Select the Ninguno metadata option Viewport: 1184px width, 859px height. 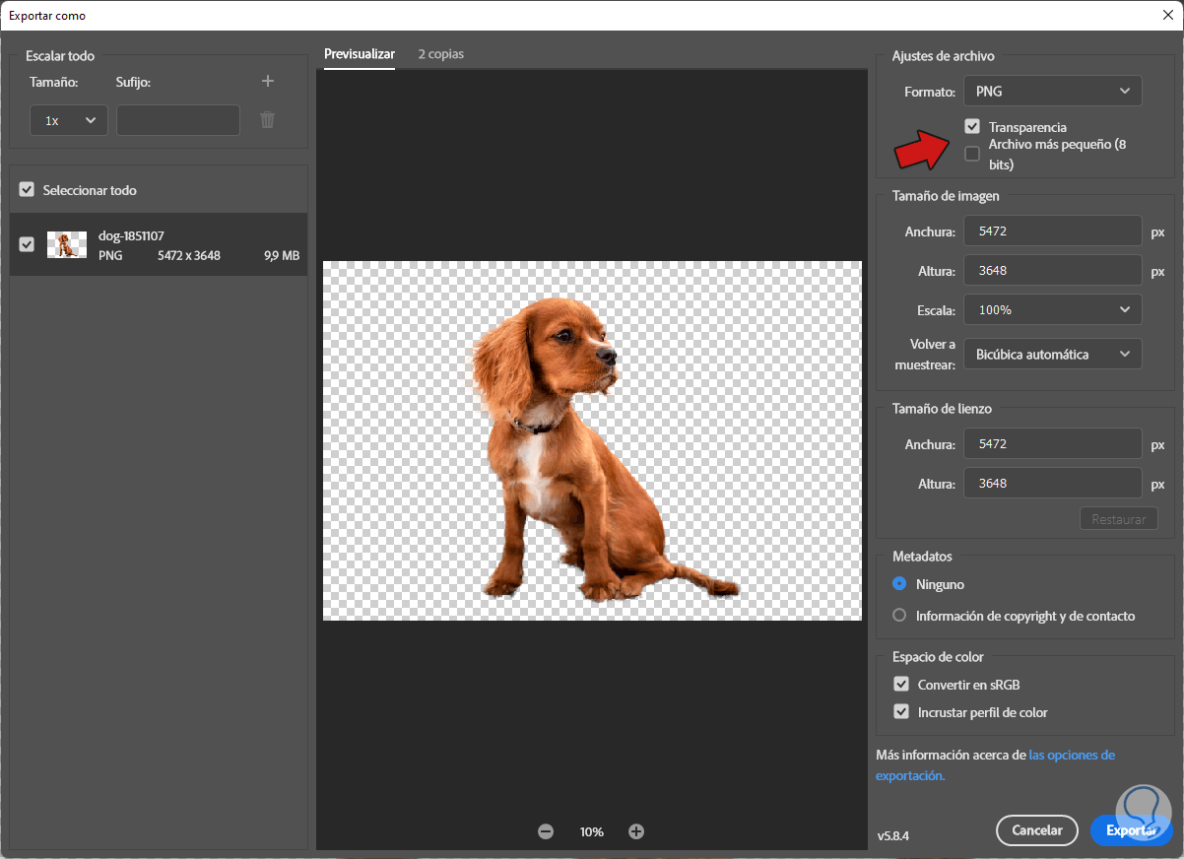point(899,584)
